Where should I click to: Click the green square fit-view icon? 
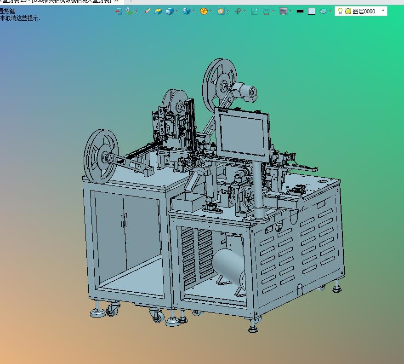tap(255, 11)
